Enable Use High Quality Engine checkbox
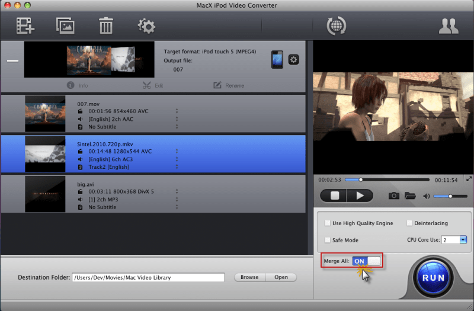This screenshot has width=474, height=311. point(327,223)
